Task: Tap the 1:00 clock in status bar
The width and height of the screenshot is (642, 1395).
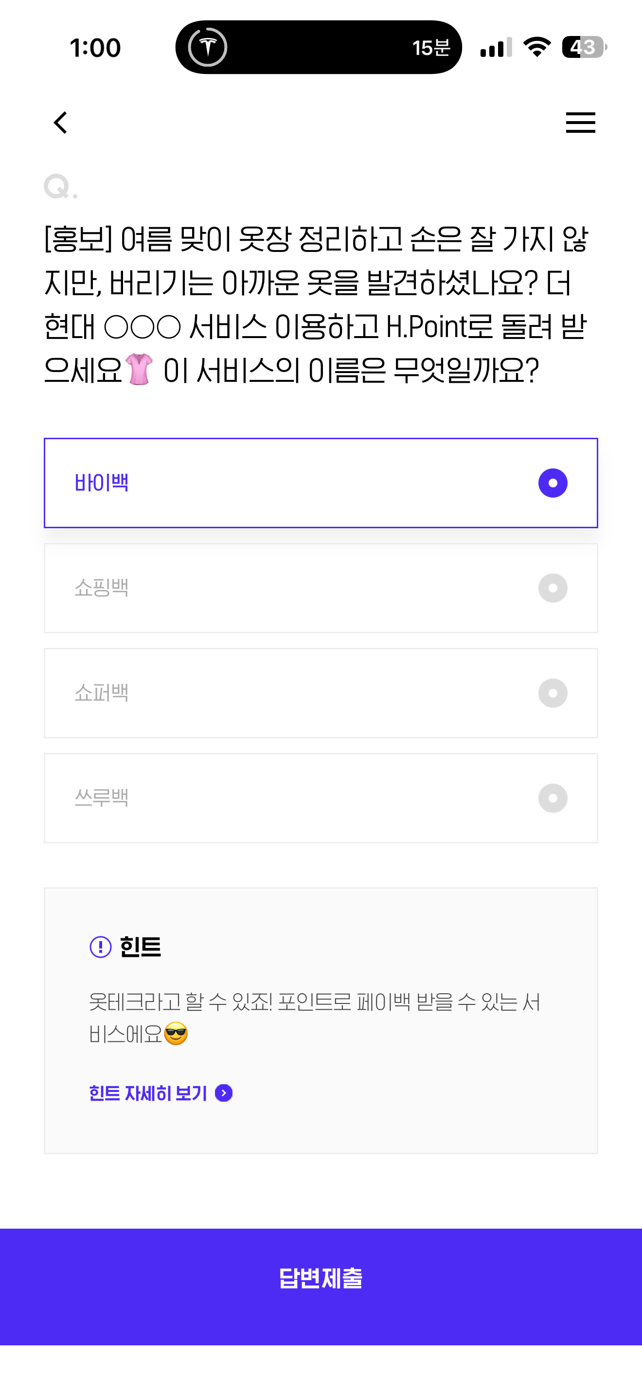Action: pos(95,48)
